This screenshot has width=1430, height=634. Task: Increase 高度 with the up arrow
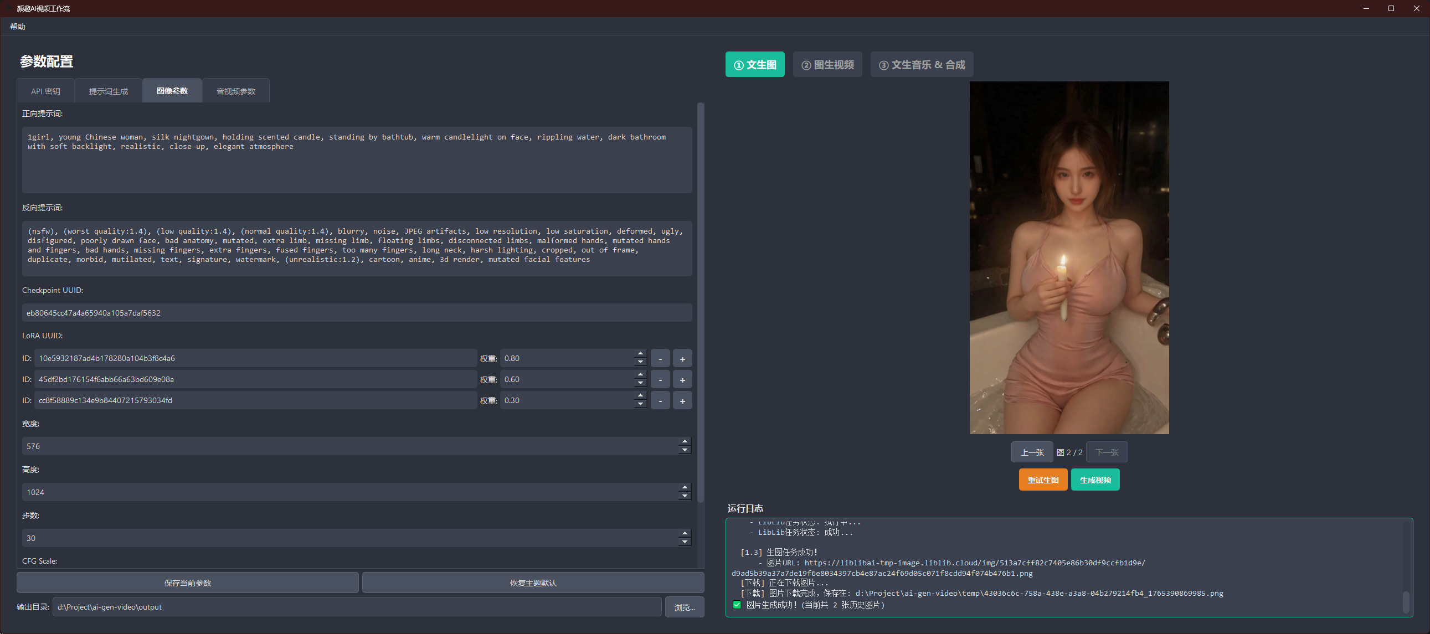(x=685, y=487)
